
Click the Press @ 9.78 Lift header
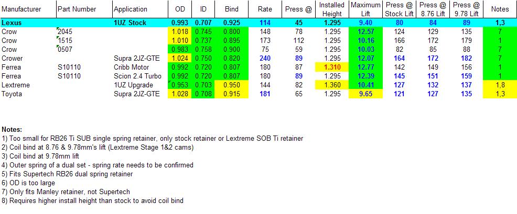[x=466, y=9]
